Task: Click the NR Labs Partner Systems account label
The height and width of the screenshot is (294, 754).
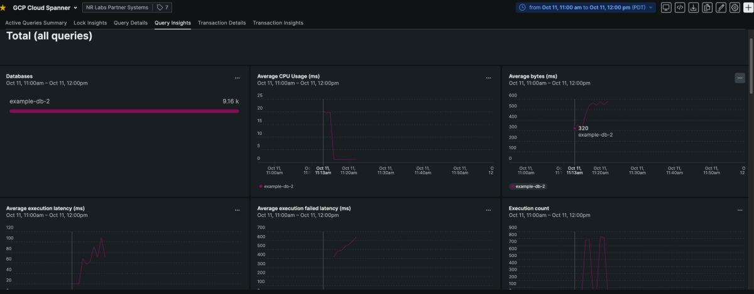Action: point(117,8)
